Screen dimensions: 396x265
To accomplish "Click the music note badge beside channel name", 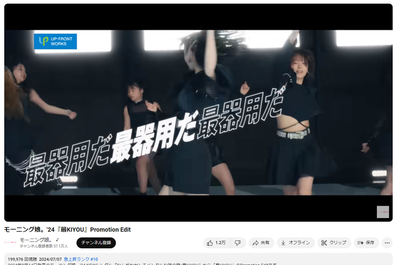I will [58, 240].
